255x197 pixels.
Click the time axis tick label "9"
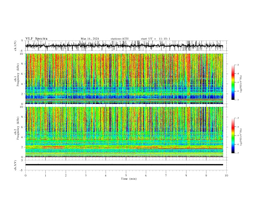(x=206, y=175)
